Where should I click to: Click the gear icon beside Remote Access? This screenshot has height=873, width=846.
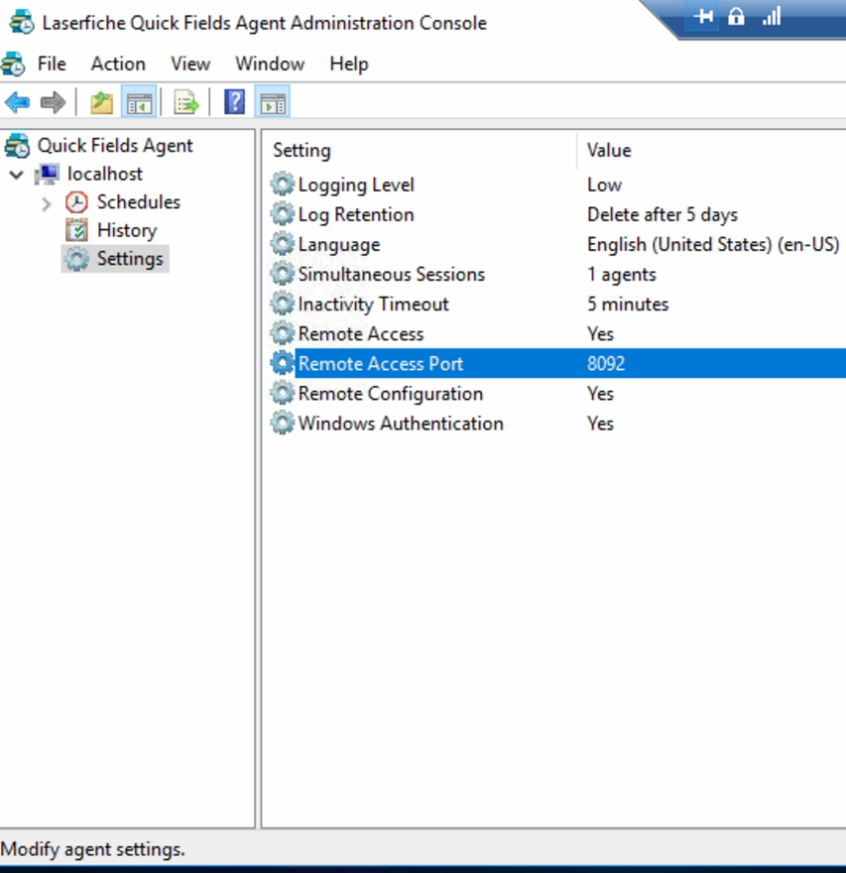pos(283,333)
